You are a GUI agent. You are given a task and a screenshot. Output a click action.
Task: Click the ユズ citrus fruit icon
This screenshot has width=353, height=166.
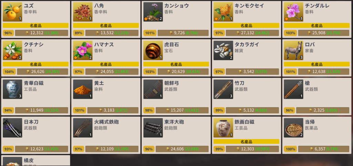pos(12,12)
